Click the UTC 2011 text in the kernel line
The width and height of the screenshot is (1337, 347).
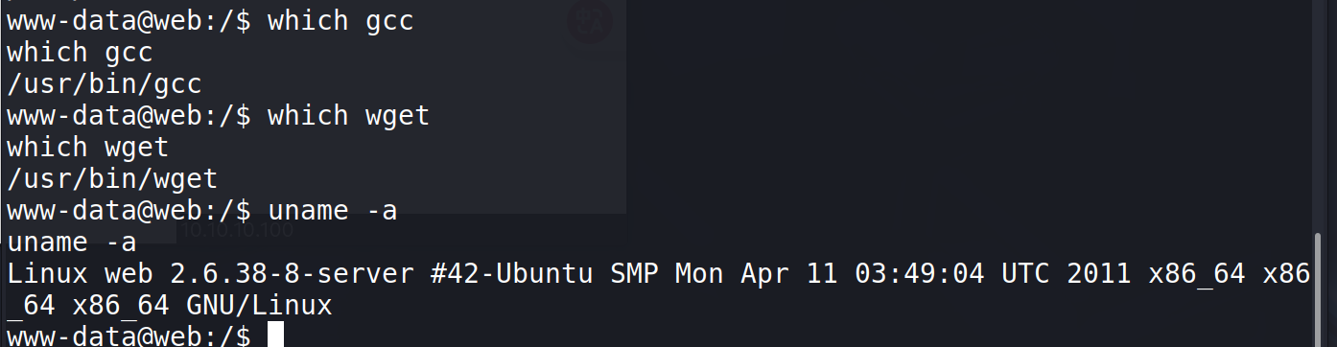coord(1066,274)
